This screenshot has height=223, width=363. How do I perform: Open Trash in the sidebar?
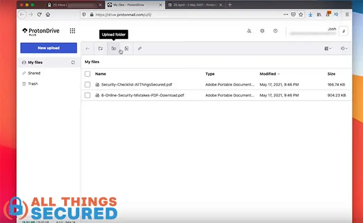tap(32, 84)
